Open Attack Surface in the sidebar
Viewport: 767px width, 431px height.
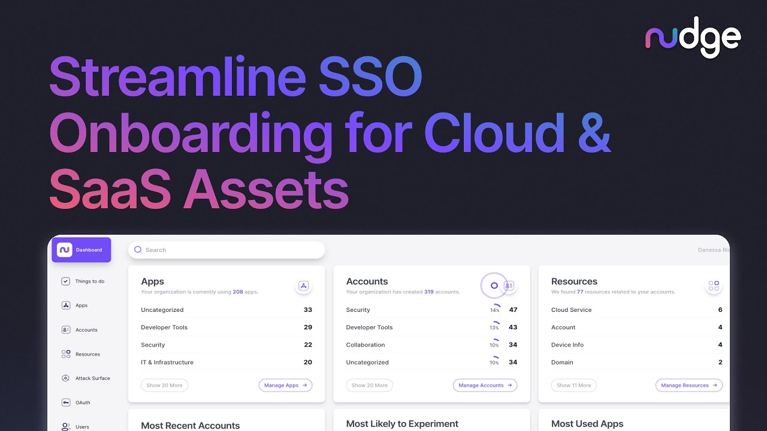click(x=86, y=378)
